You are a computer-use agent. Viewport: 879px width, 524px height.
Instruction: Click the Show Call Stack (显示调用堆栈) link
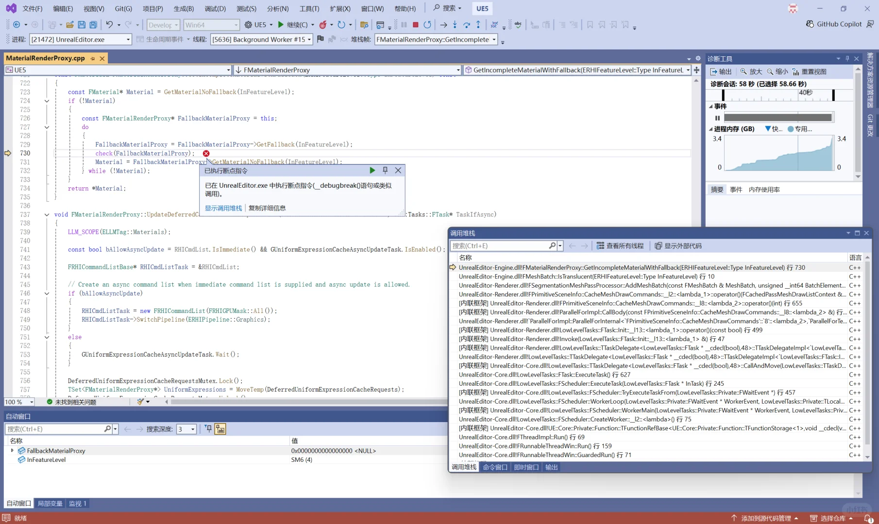tap(223, 208)
